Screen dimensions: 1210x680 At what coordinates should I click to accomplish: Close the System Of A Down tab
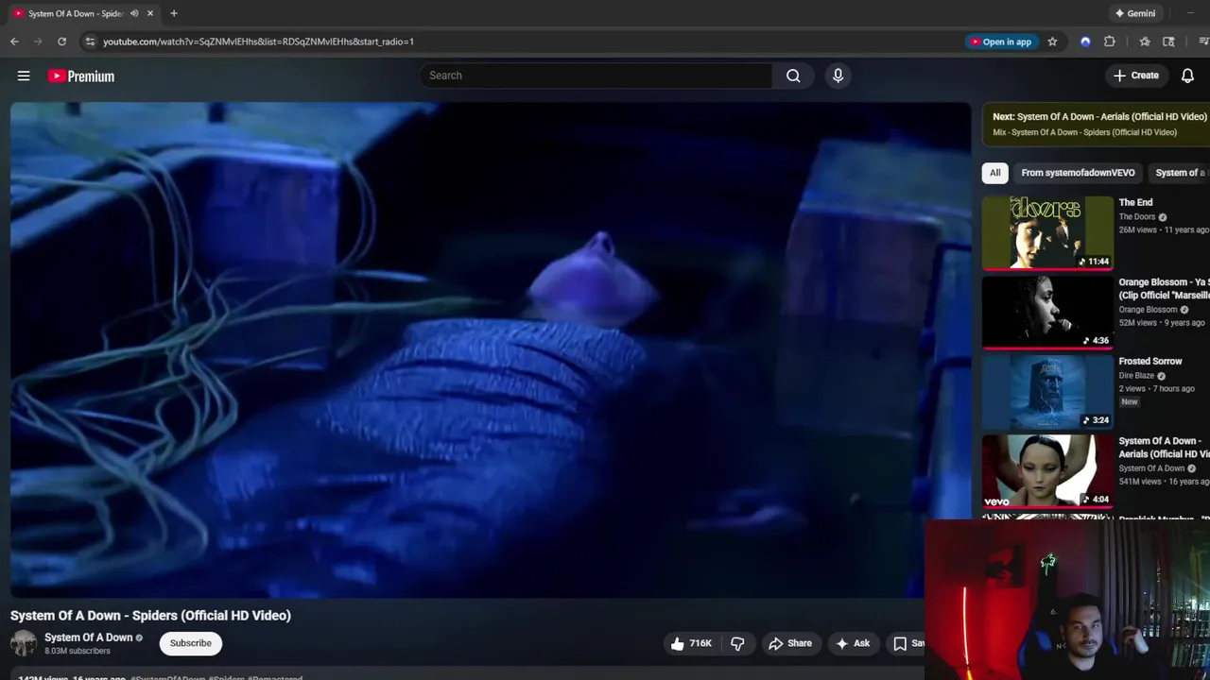click(x=149, y=13)
